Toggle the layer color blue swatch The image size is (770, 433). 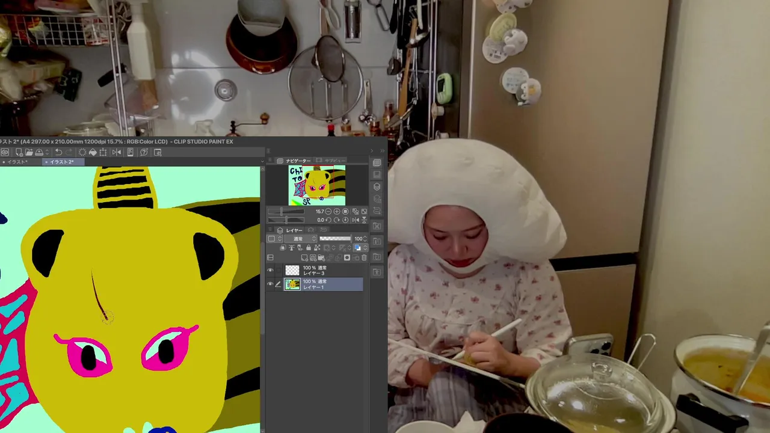[357, 248]
